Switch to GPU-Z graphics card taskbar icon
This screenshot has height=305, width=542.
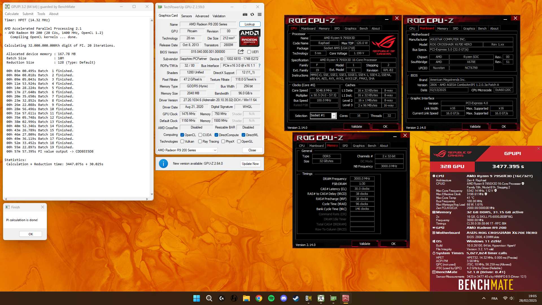[333, 298]
